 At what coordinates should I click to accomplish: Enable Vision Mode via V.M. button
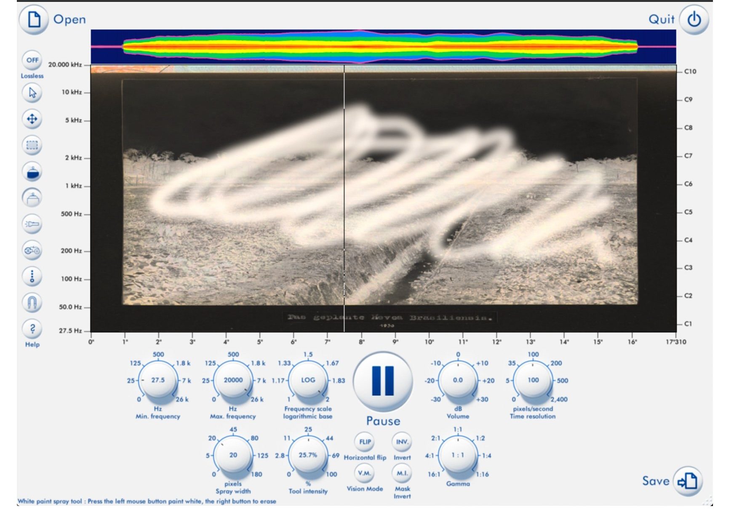(365, 474)
